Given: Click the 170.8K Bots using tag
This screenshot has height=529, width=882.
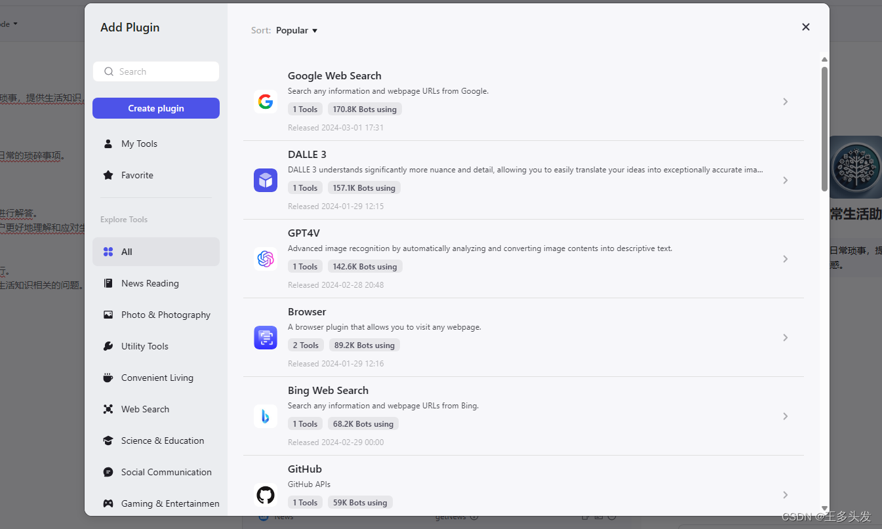Looking at the screenshot, I should coord(365,109).
